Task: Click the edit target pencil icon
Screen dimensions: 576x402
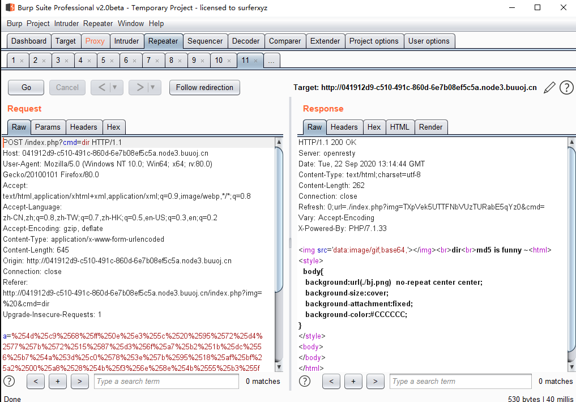Action: 549,87
